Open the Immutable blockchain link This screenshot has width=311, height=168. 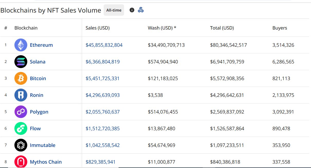(x=42, y=145)
